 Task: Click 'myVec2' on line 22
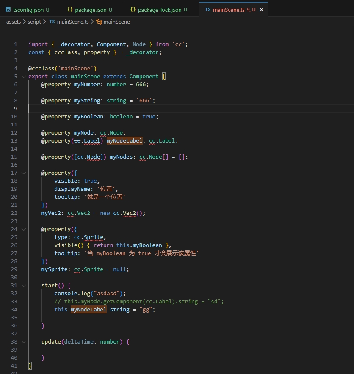[x=51, y=213]
